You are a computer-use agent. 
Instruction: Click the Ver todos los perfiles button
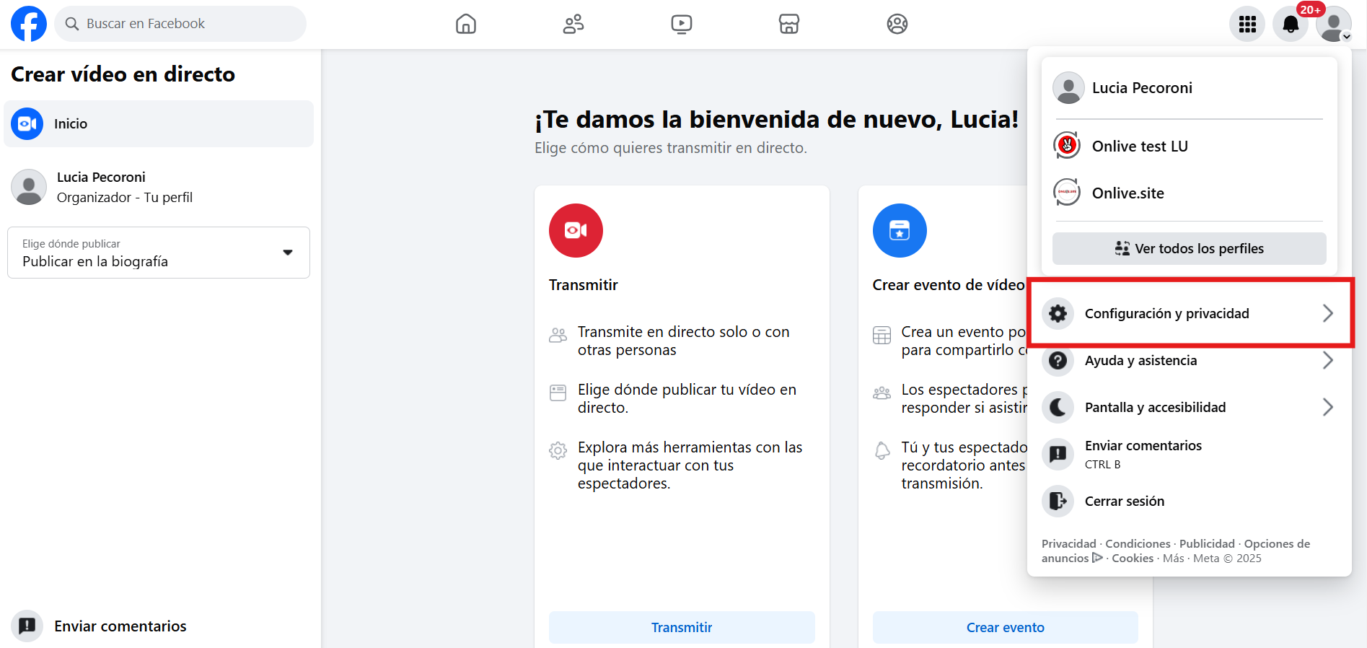(1189, 248)
